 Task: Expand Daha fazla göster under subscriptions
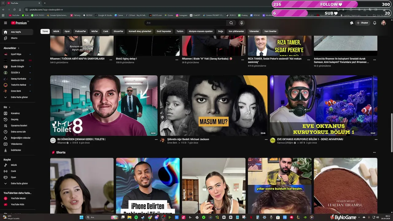(18, 97)
